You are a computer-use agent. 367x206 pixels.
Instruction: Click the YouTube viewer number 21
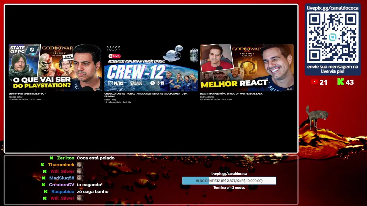point(323,82)
